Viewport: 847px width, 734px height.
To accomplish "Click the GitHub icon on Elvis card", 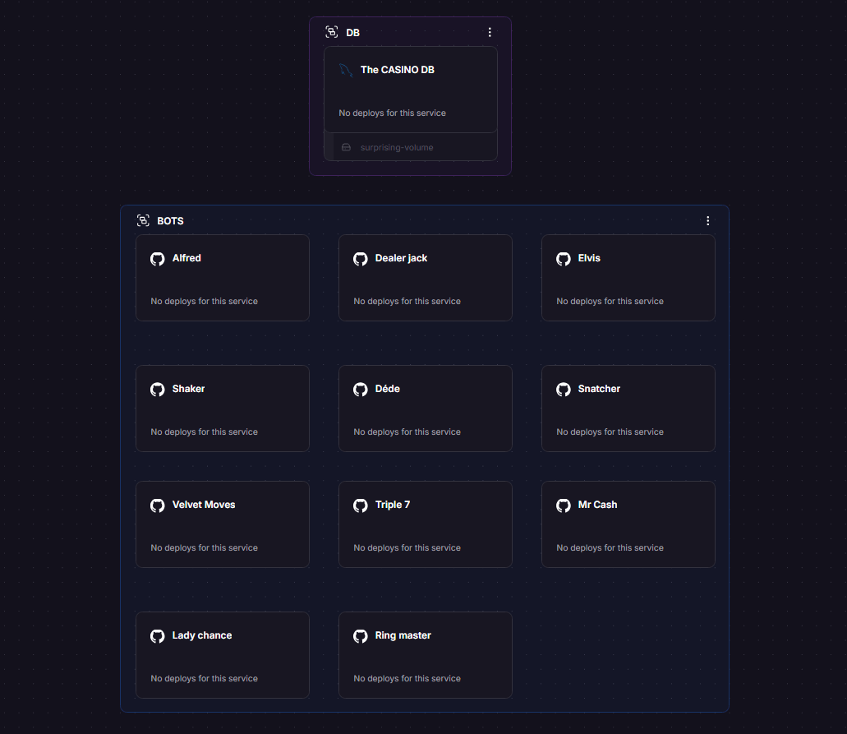I will click(x=563, y=259).
